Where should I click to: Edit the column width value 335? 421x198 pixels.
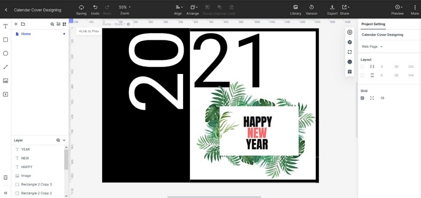tap(411, 67)
